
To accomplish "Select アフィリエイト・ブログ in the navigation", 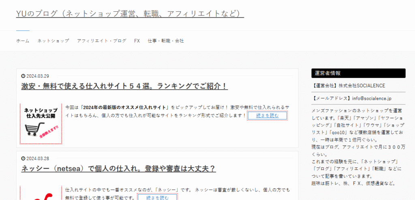I will point(101,41).
